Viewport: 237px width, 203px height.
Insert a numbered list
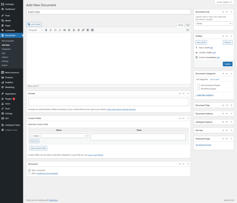[60, 30]
